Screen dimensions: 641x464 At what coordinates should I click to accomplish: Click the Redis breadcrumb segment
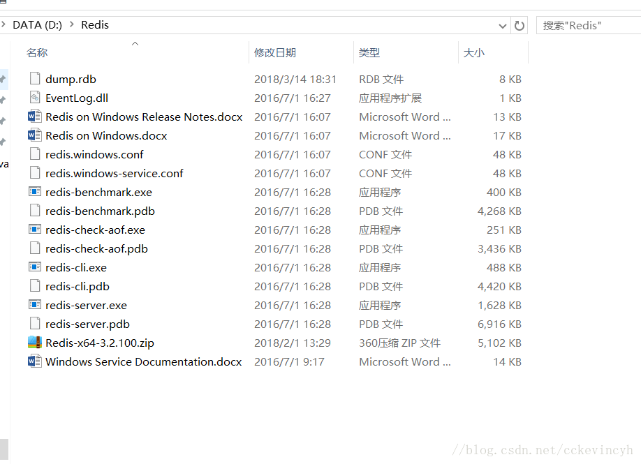(95, 25)
